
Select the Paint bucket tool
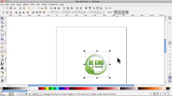pos(2,81)
